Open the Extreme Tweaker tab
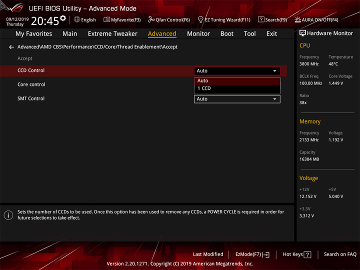The height and width of the screenshot is (270, 360). (x=112, y=34)
